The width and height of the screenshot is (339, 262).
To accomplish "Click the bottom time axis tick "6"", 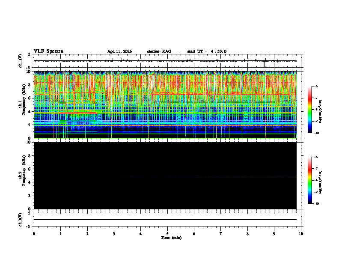I will [x=194, y=234].
